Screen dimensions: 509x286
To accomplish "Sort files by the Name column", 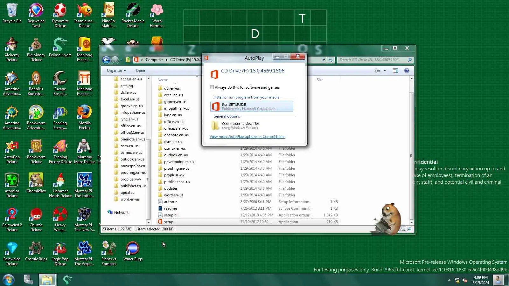I will (163, 80).
